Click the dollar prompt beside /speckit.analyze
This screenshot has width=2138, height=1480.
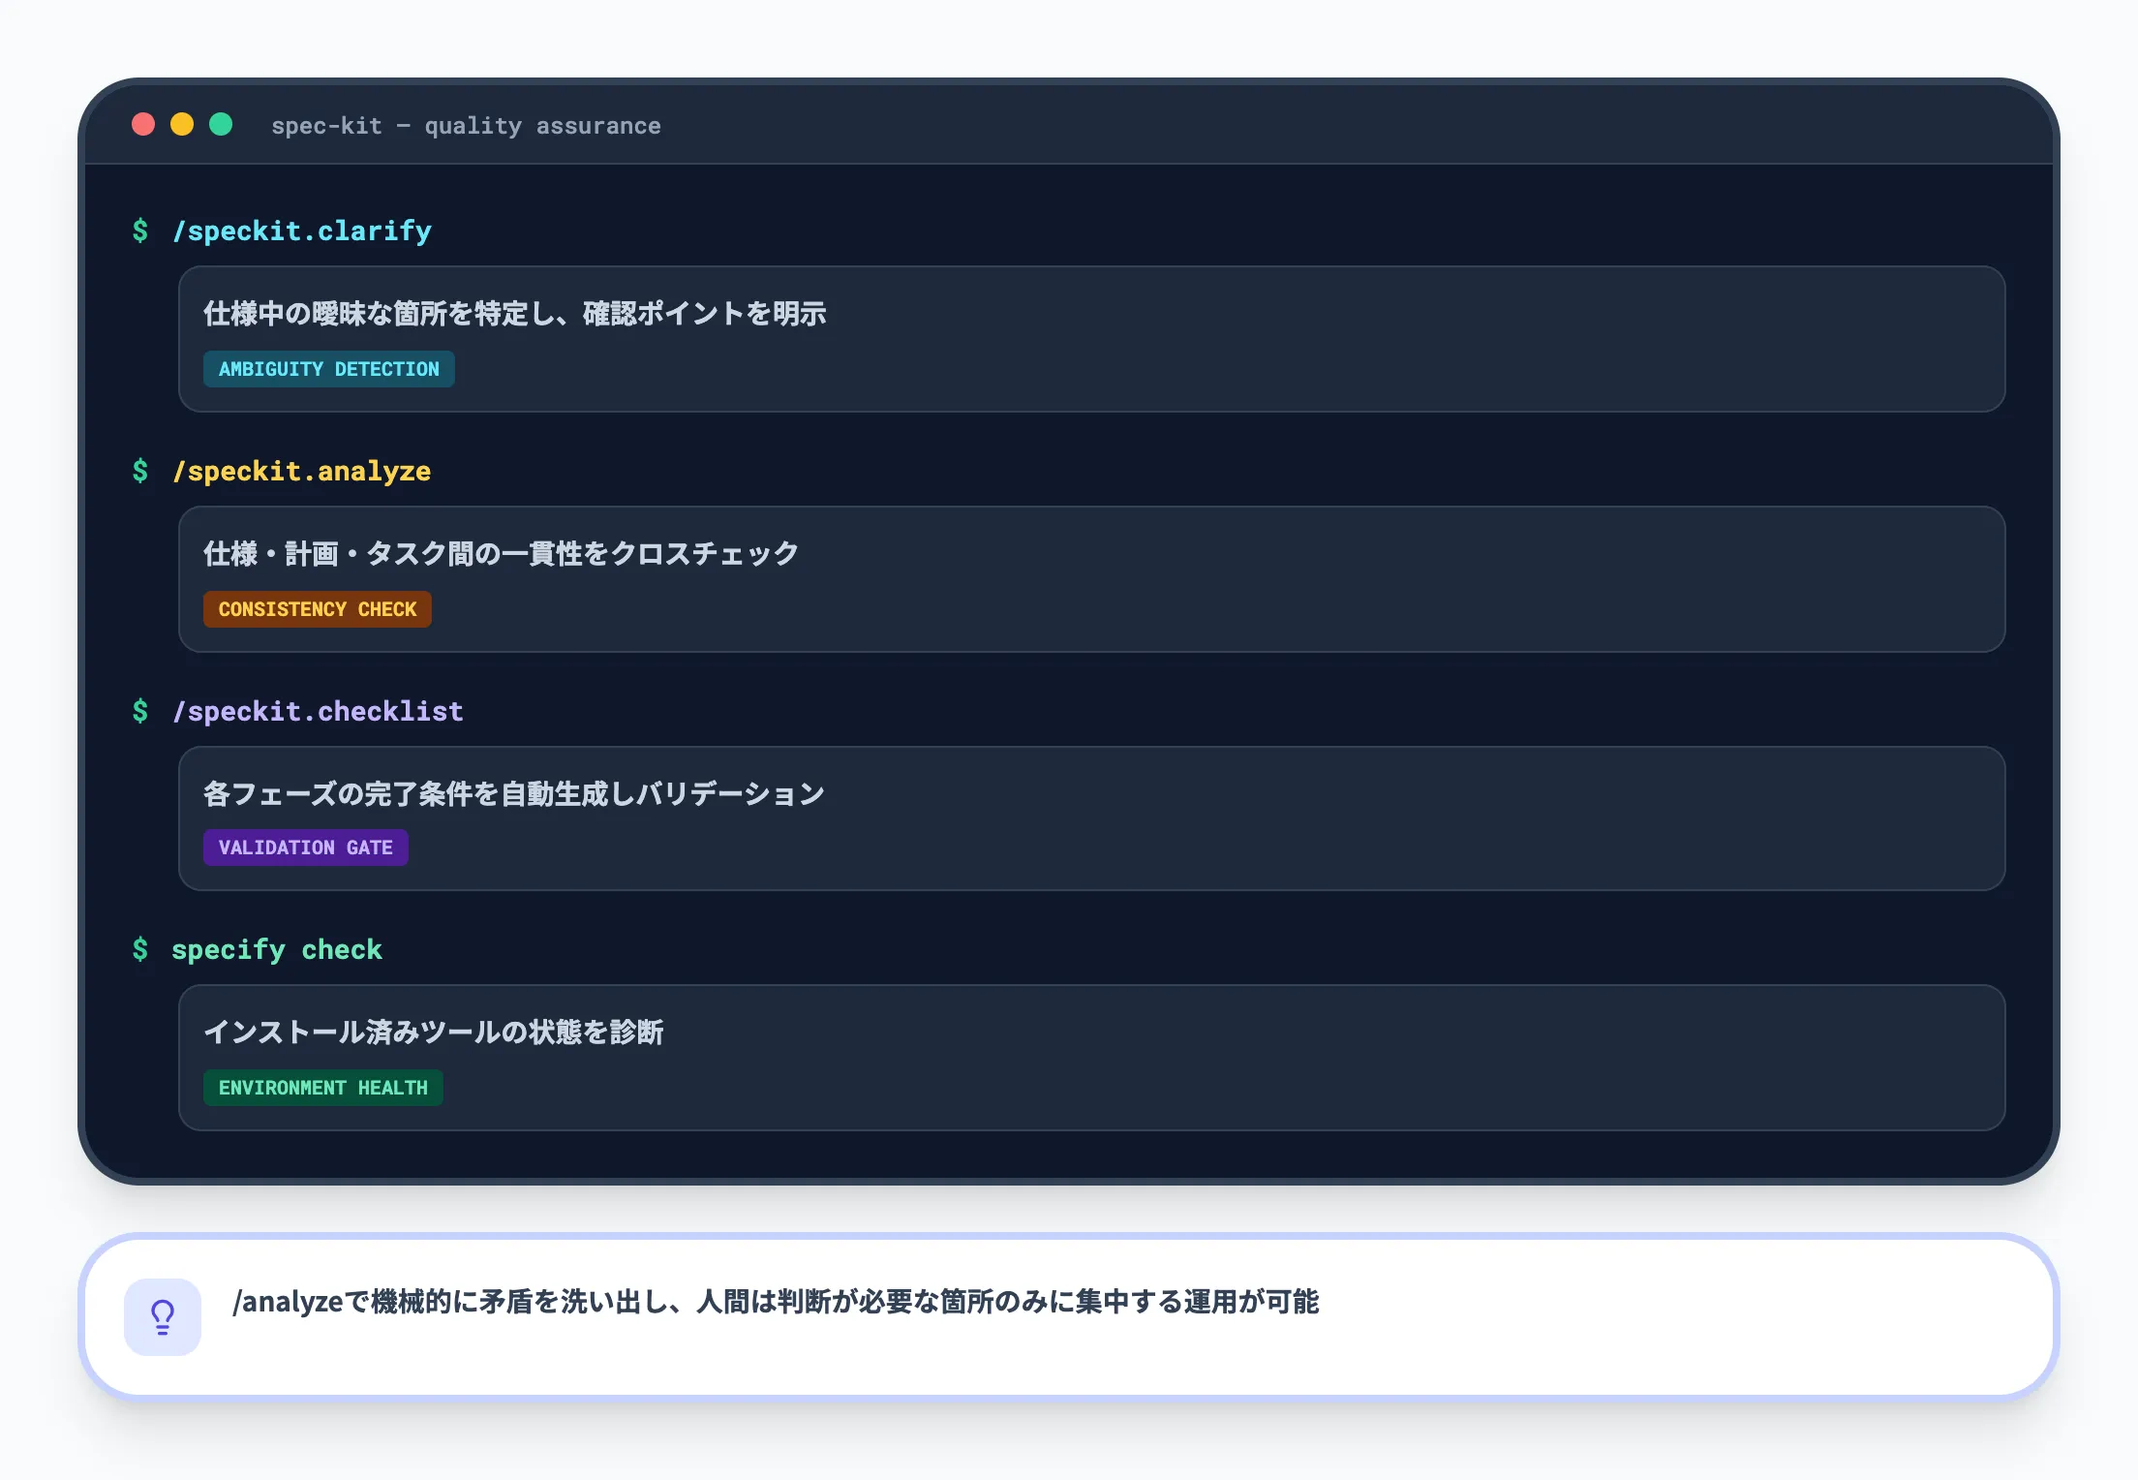coord(141,472)
